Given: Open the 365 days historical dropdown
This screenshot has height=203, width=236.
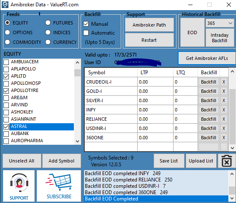Looking at the screenshot, I should click(x=220, y=23).
